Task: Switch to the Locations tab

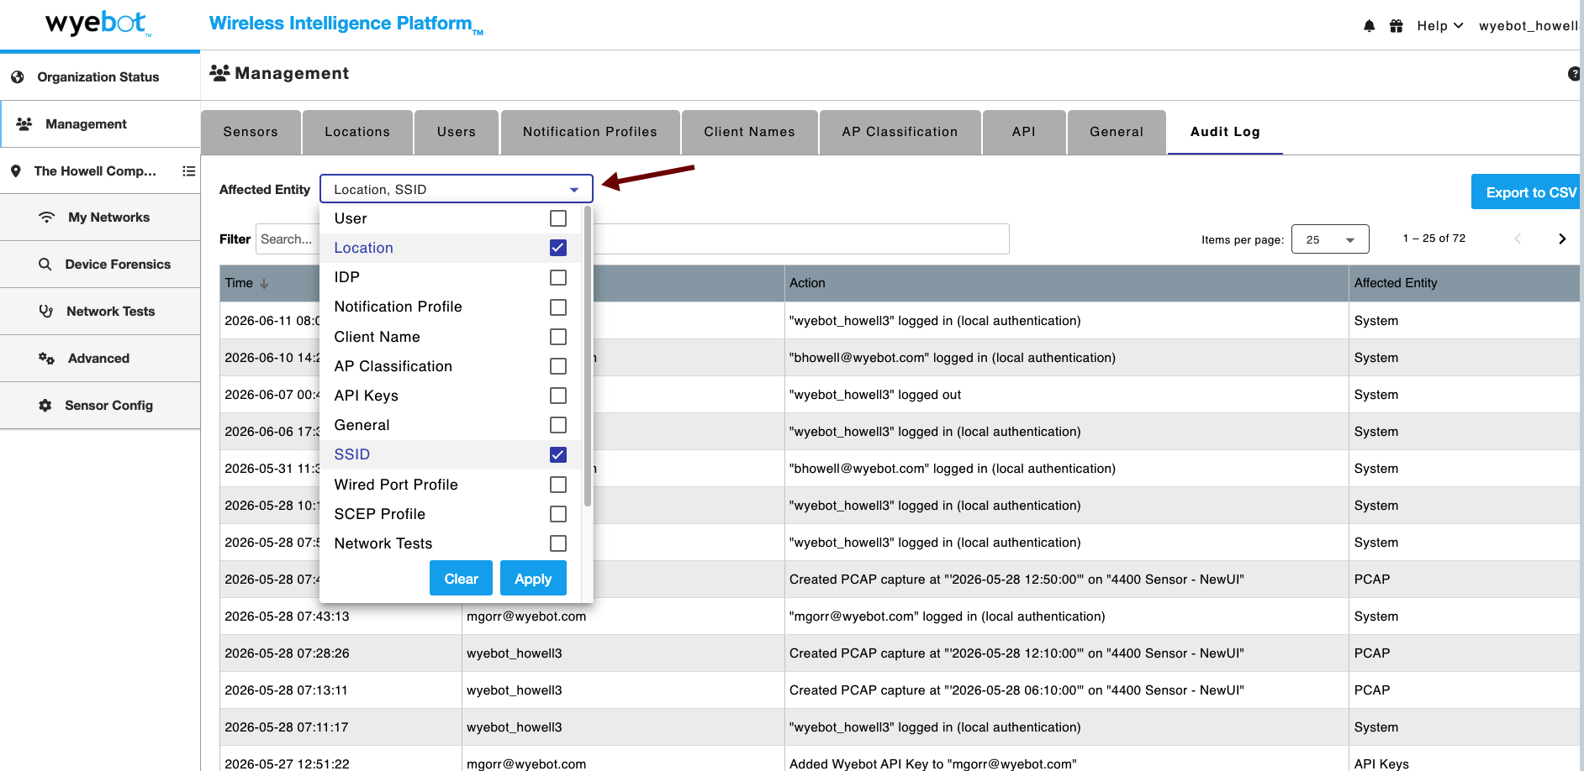Action: 357,132
